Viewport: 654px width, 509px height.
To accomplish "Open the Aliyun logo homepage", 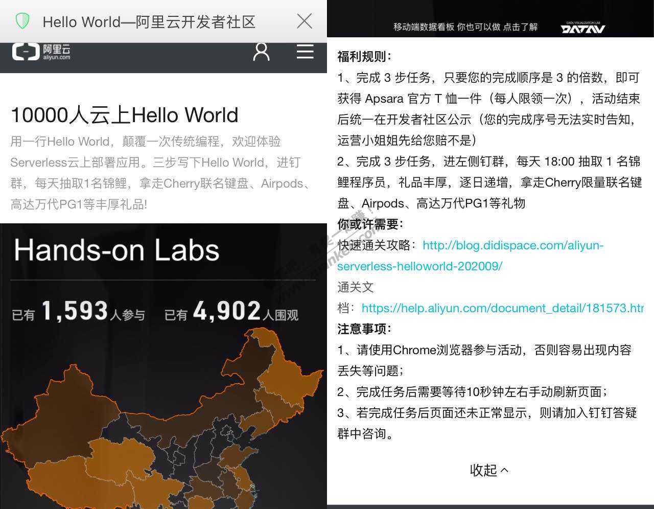I will [x=41, y=52].
